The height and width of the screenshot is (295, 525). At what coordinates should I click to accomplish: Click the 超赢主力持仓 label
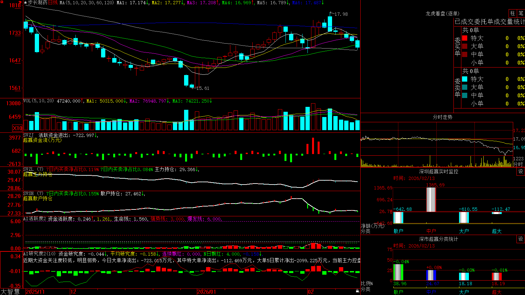[x=38, y=174]
